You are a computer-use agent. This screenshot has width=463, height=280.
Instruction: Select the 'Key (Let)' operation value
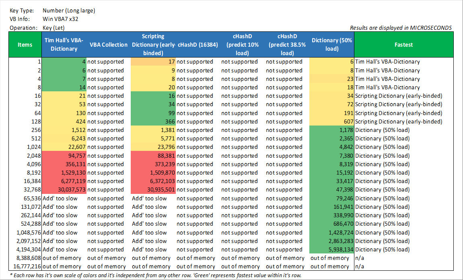point(54,28)
